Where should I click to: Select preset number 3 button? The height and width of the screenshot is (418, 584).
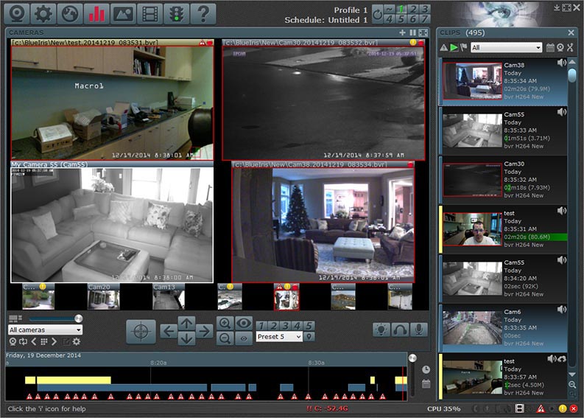(x=285, y=326)
